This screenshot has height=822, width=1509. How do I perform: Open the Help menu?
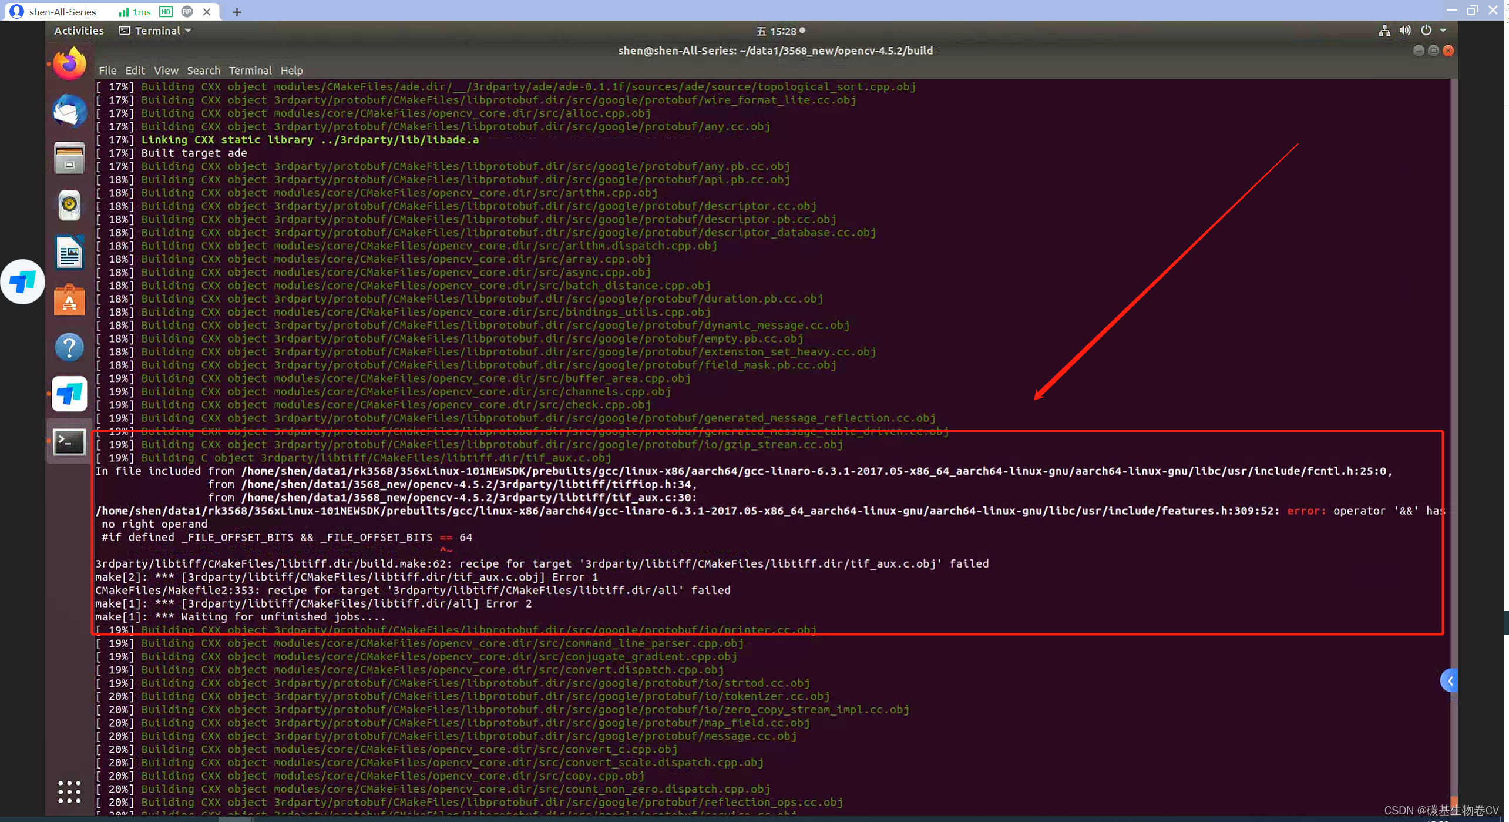click(291, 71)
